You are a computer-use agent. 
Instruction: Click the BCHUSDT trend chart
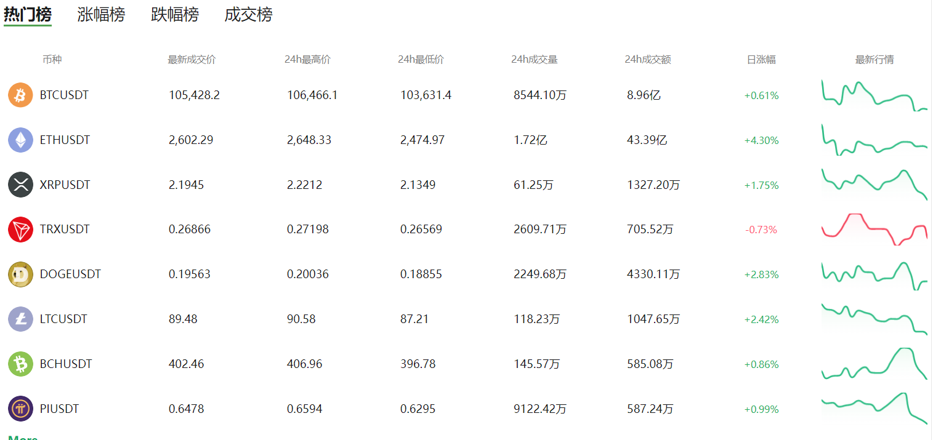click(874, 364)
